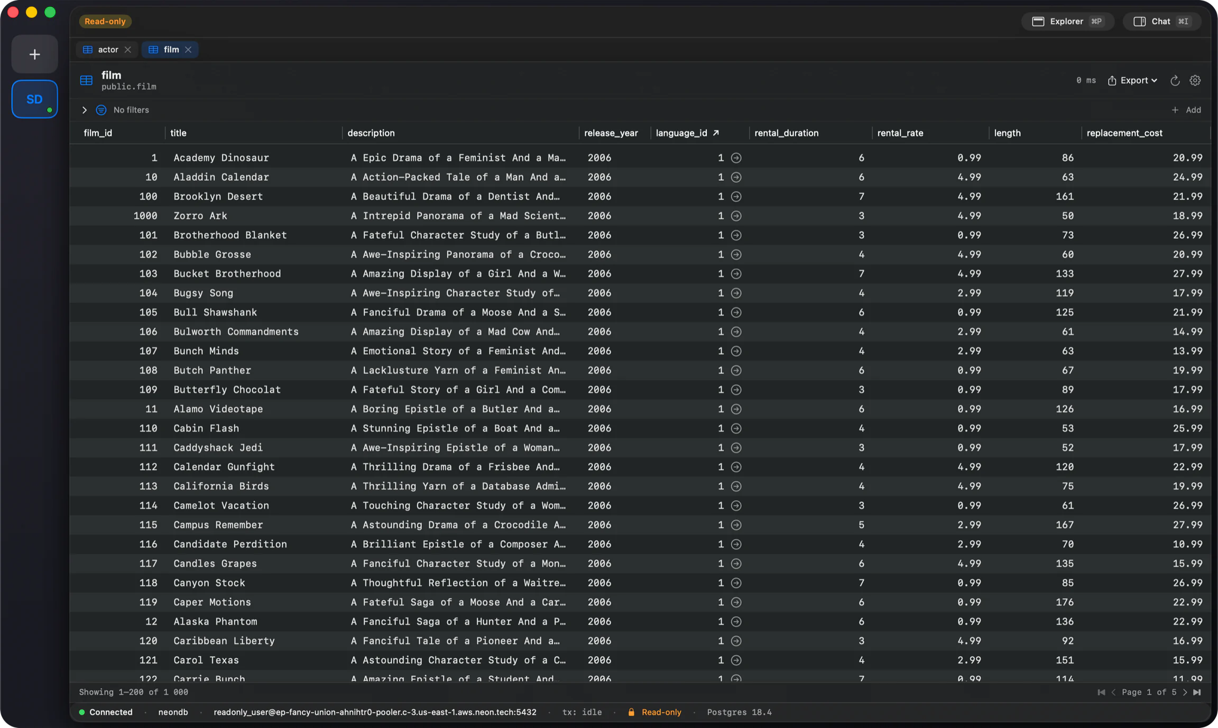
Task: Click the plus new connection button in sidebar
Action: point(34,54)
